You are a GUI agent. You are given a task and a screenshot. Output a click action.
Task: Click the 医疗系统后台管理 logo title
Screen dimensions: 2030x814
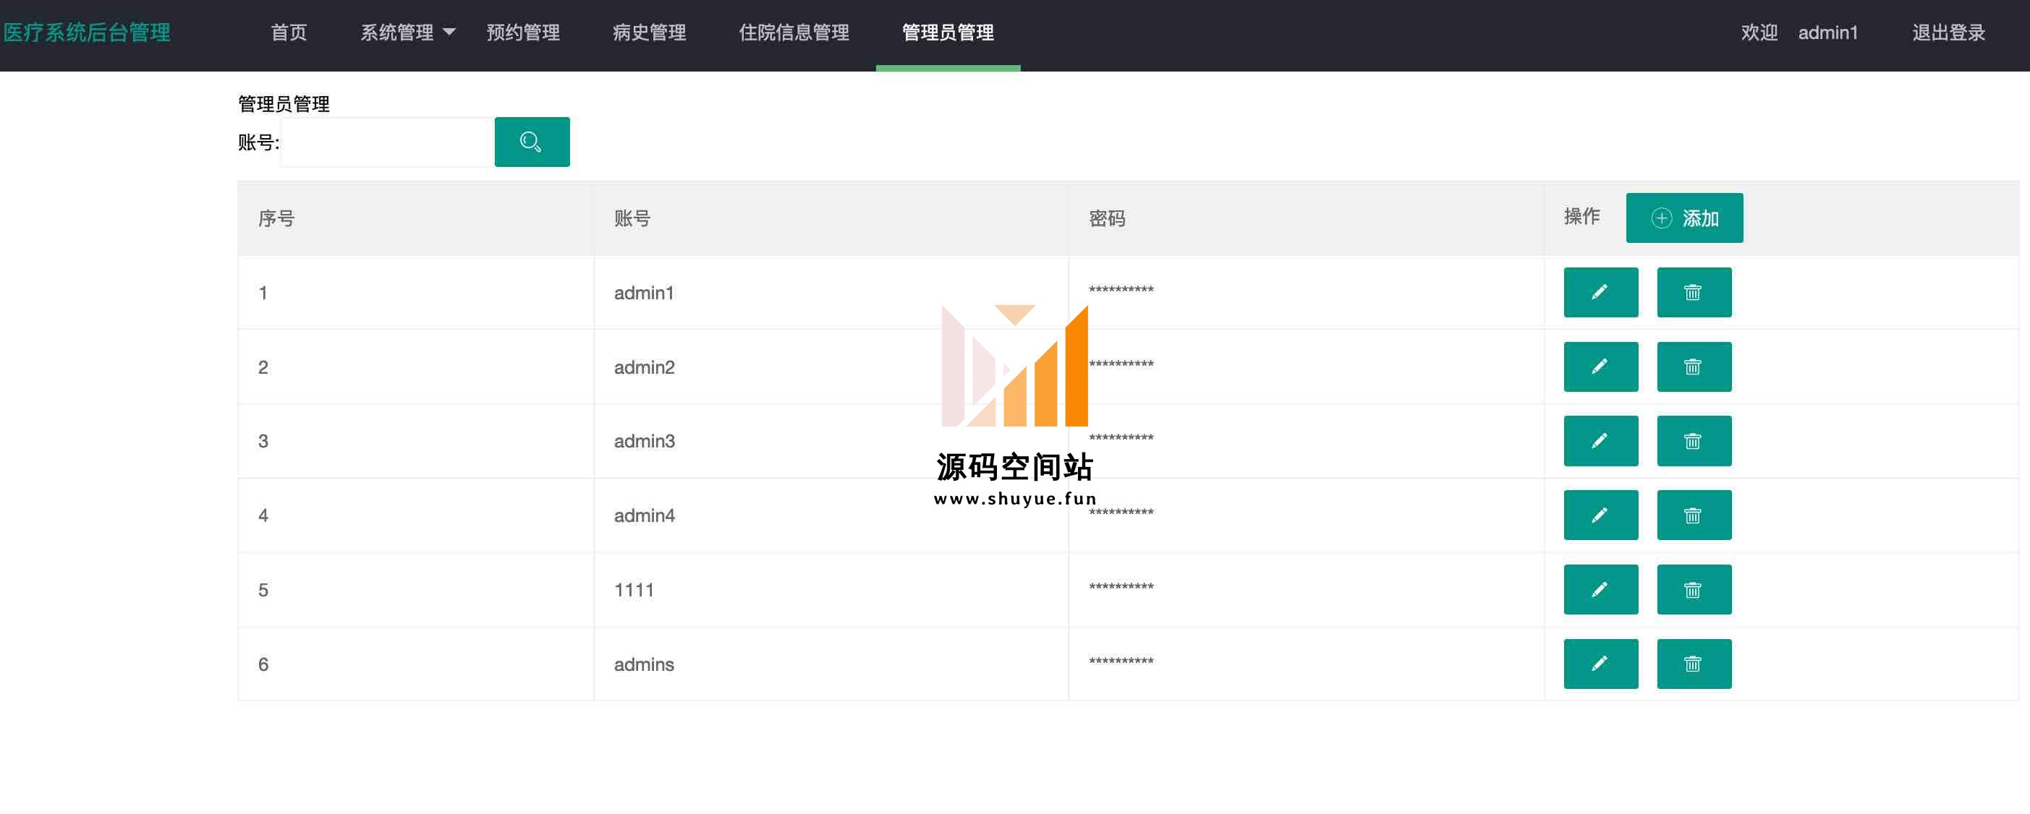pyautogui.click(x=87, y=33)
